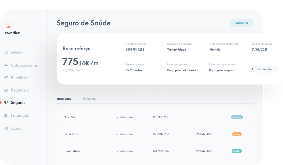
Task: Click the Colaboradores people icon
Action: 6,65
